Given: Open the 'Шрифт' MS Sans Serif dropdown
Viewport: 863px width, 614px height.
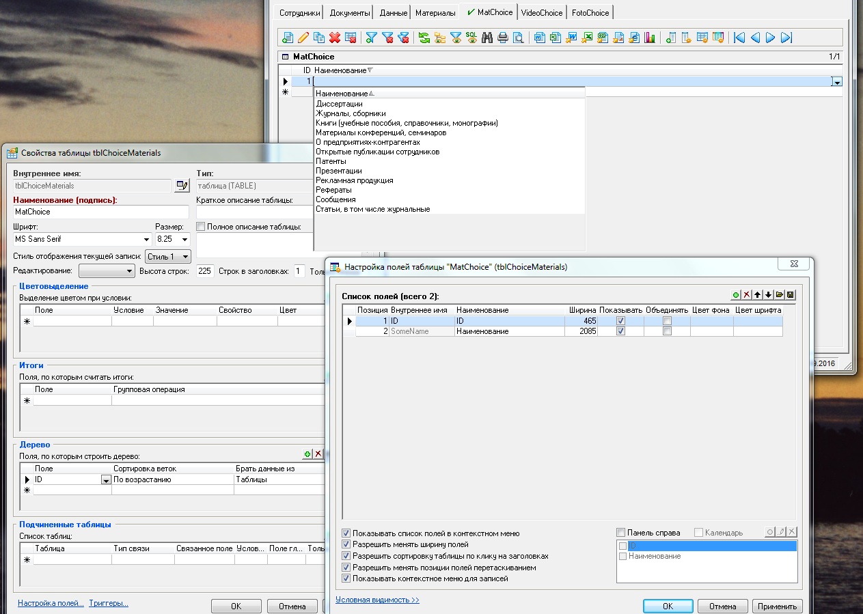Looking at the screenshot, I should pos(146,240).
